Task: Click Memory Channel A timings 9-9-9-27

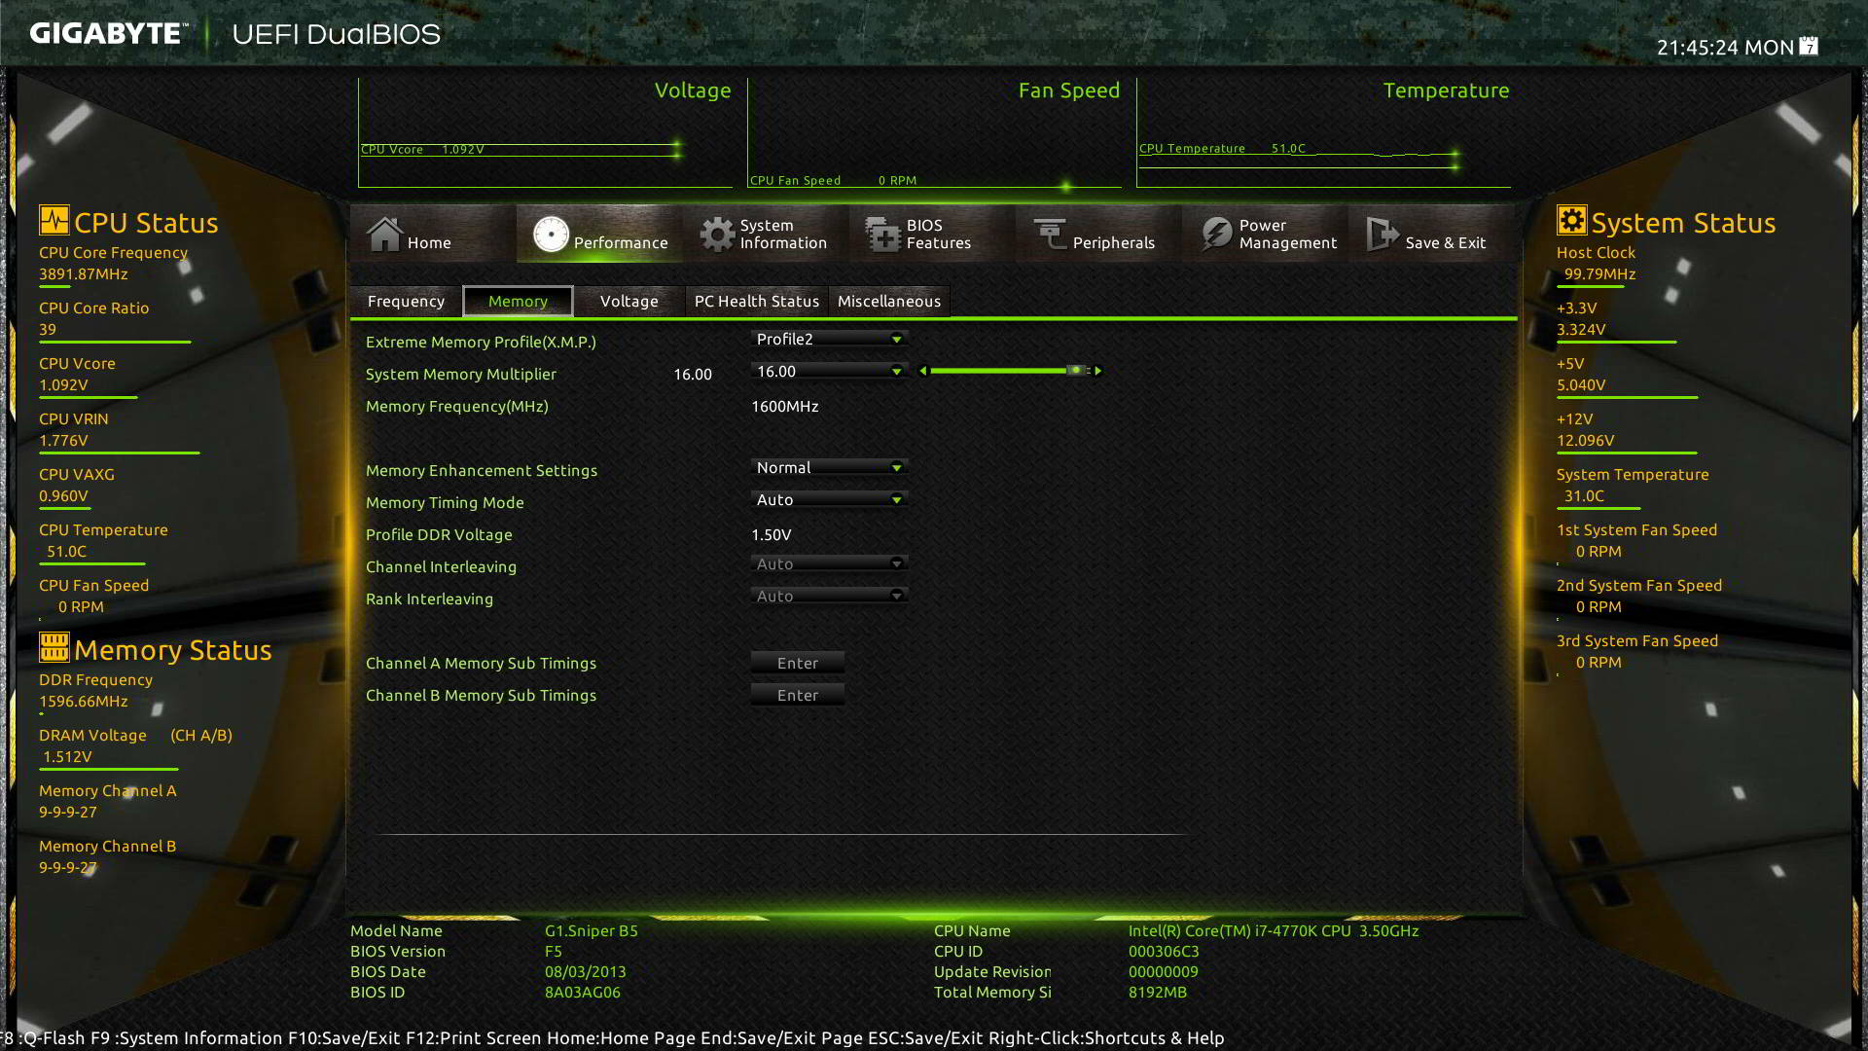Action: [x=68, y=812]
